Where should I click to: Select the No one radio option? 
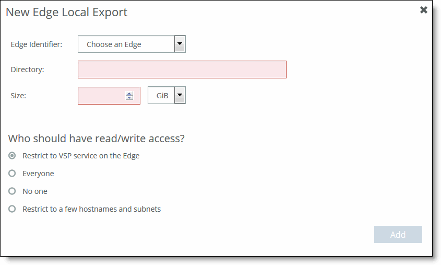tap(12, 191)
